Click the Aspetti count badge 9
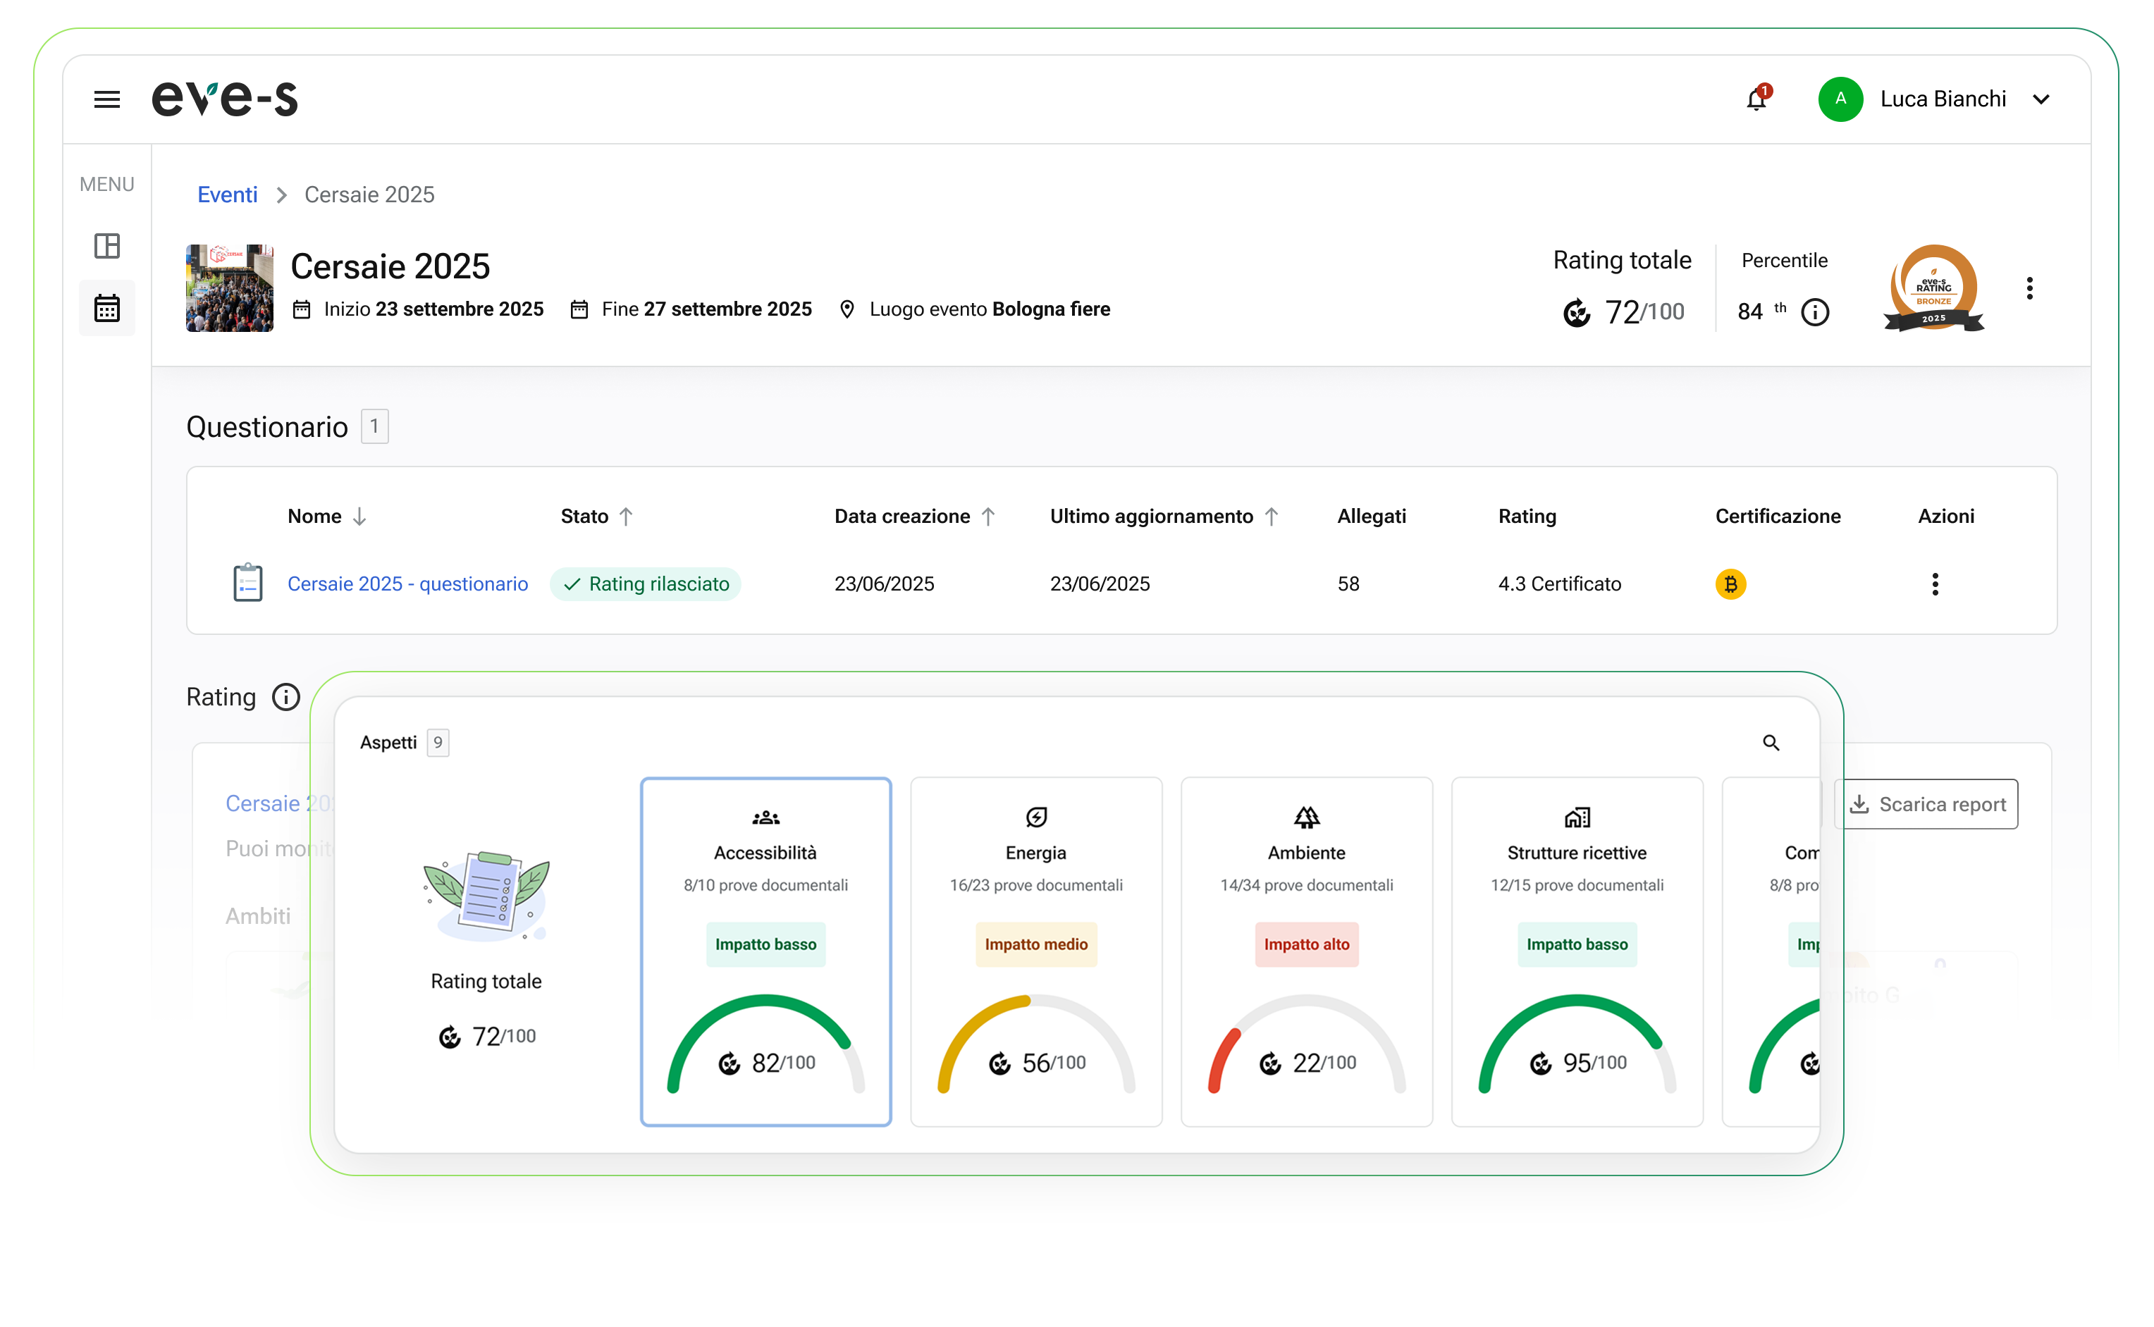2154x1327 pixels. click(x=438, y=743)
